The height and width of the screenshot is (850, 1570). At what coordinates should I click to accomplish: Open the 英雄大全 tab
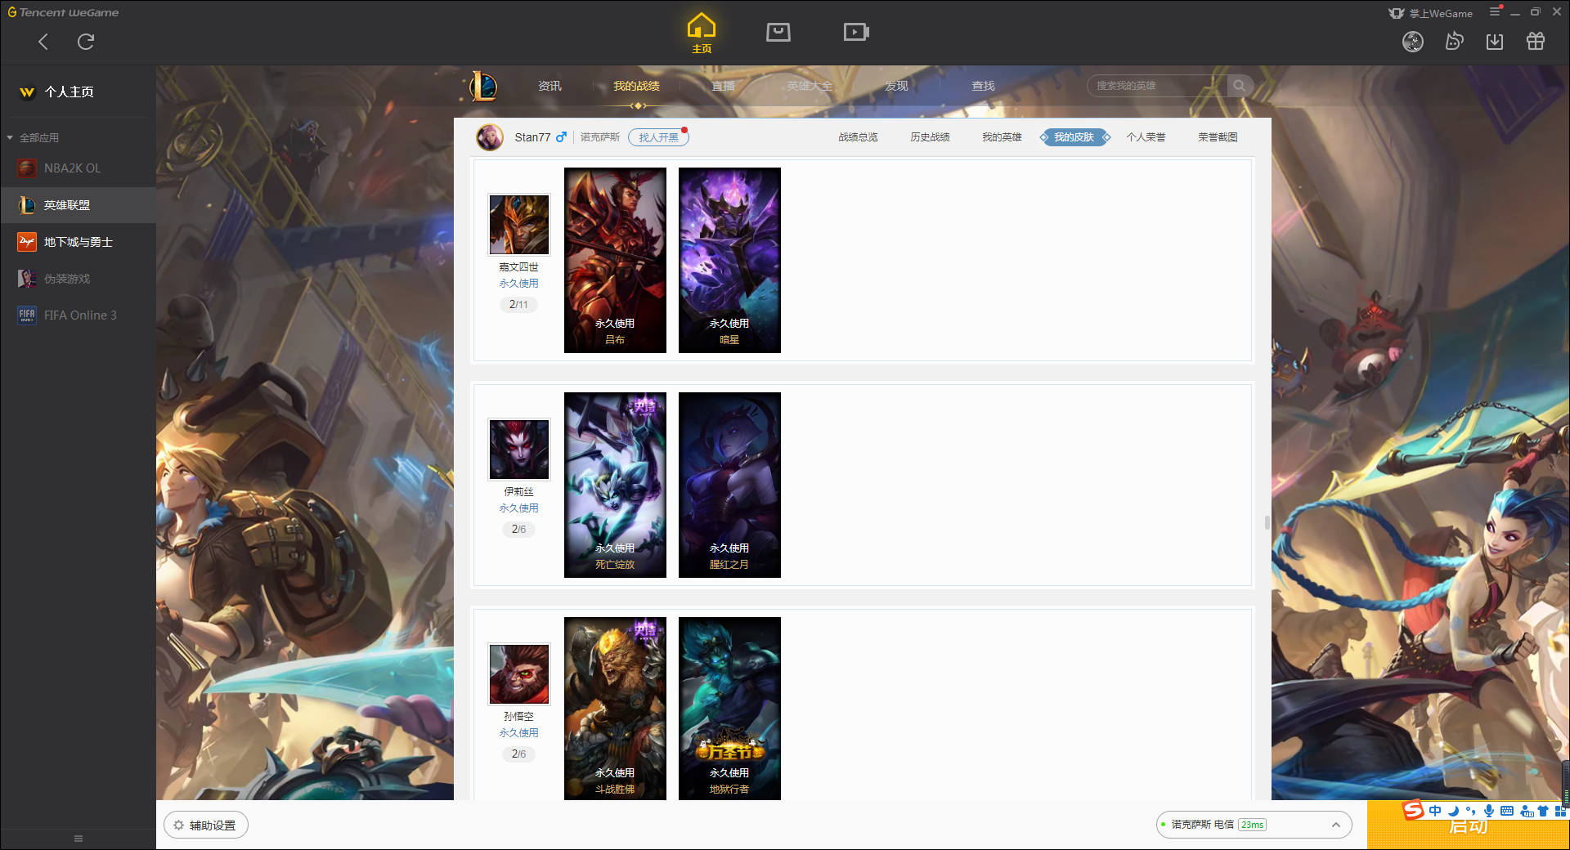810,86
